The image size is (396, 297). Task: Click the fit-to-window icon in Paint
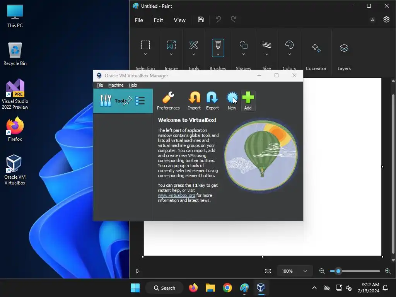tap(268, 271)
